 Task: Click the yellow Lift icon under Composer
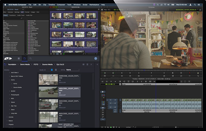click(x=198, y=73)
